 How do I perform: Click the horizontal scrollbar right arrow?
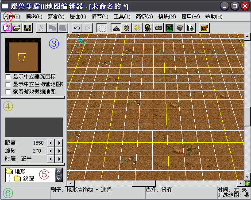pyautogui.click(x=240, y=183)
